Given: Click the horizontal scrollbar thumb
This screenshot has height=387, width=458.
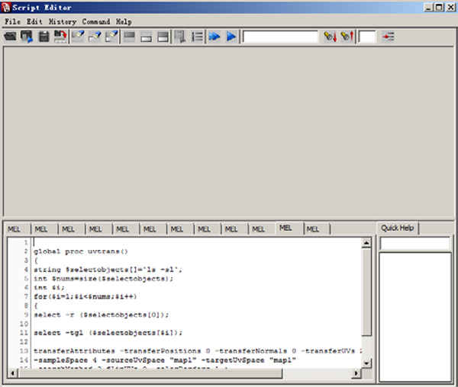Looking at the screenshot, I should tap(150, 373).
